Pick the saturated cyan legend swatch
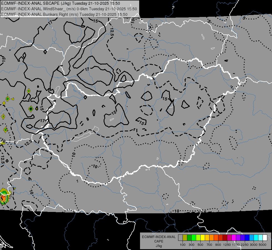This screenshot has height=250, width=272. tap(256, 237)
